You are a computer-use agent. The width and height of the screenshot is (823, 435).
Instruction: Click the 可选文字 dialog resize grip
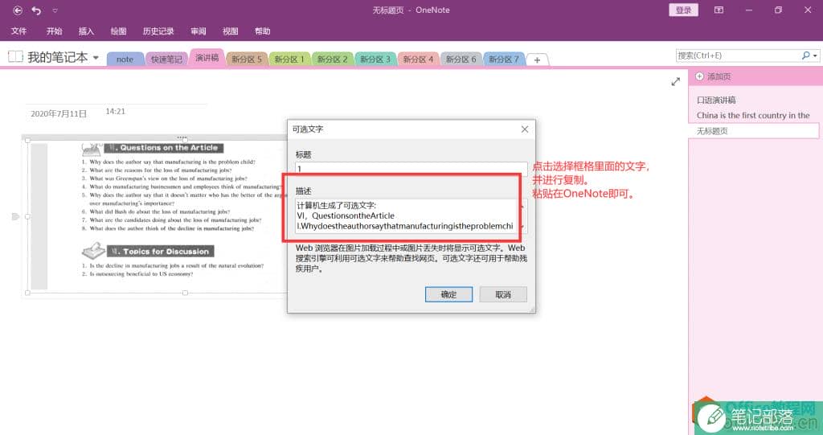(532, 310)
